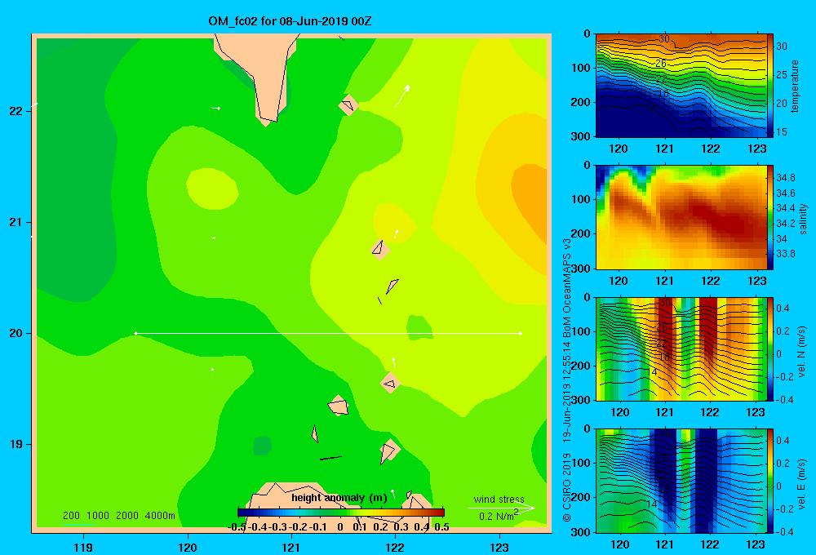Screen dimensions: 816x555
Task: Click the 26 contour label in temperature panel
Action: 661,63
